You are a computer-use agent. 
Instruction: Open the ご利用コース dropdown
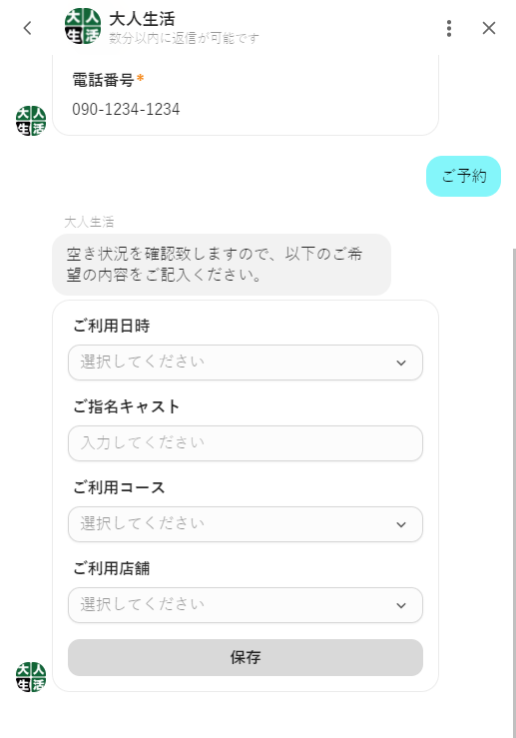pos(246,524)
